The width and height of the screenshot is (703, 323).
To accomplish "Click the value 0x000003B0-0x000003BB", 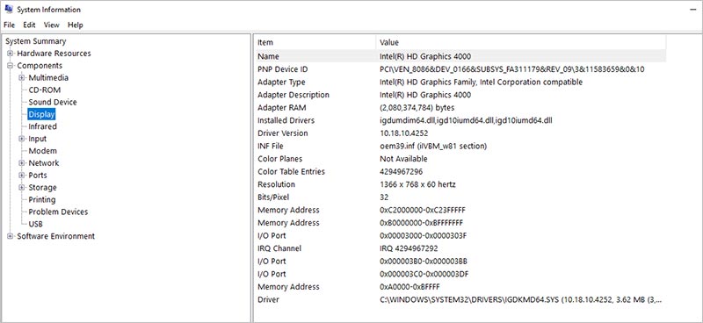I will click(424, 262).
